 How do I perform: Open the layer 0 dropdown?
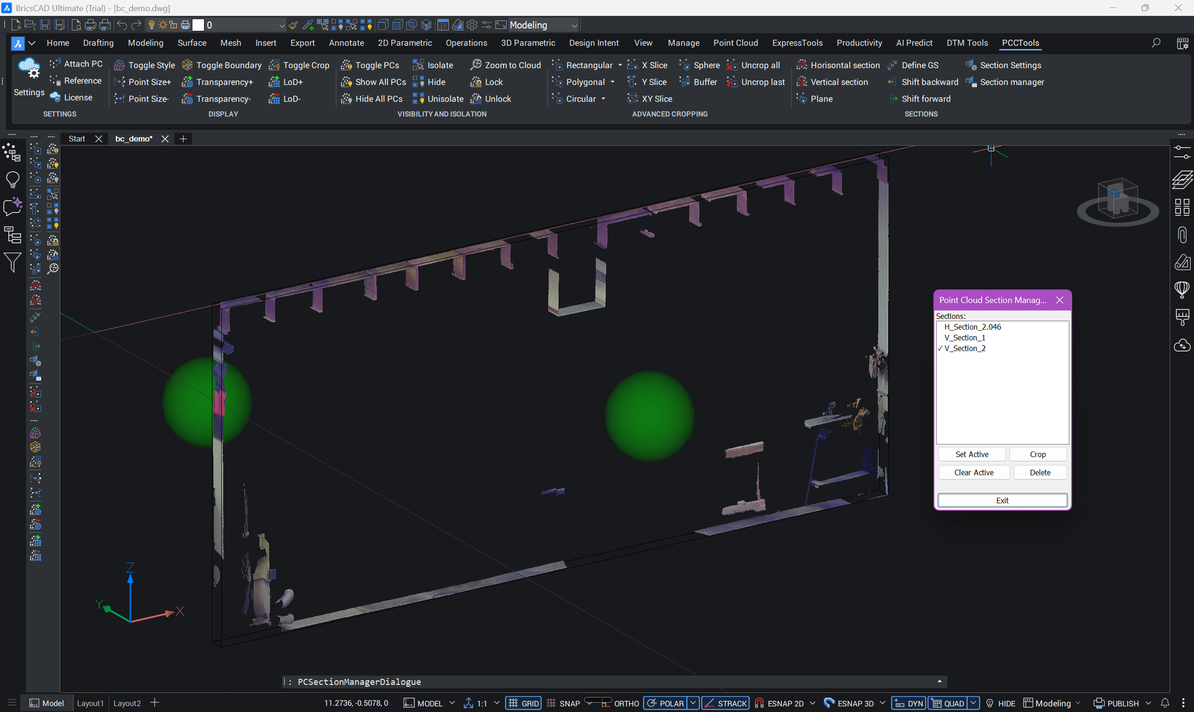[282, 25]
